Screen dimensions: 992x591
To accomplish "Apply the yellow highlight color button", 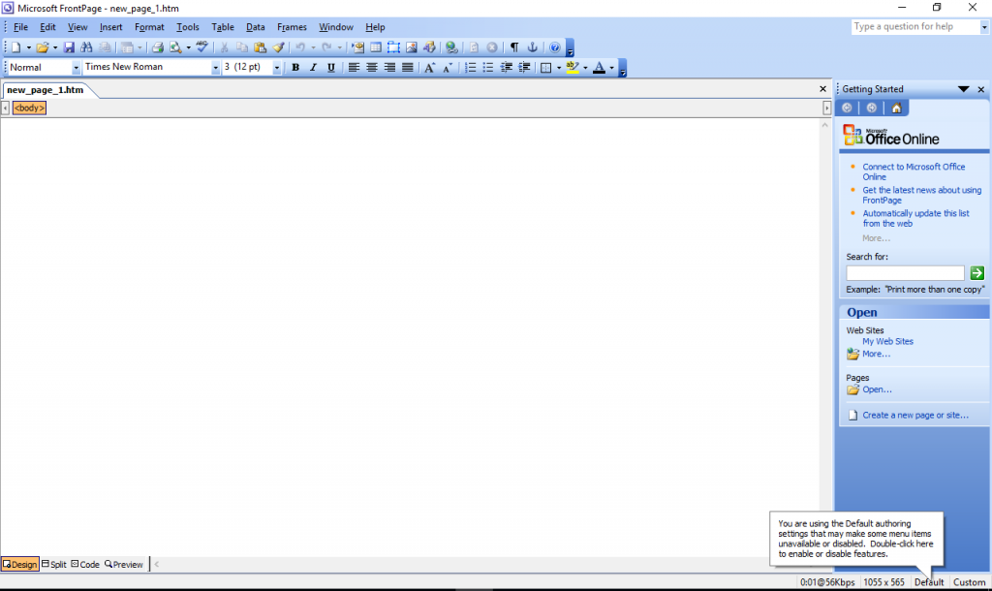I will tap(573, 68).
